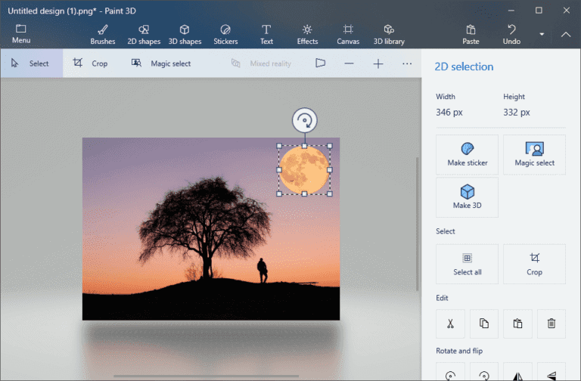581x381 pixels.
Task: Open the 3D library
Action: [x=389, y=34]
